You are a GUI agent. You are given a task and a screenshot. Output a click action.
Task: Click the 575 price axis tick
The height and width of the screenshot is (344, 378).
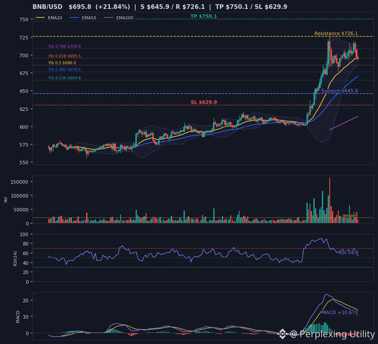[24, 145]
